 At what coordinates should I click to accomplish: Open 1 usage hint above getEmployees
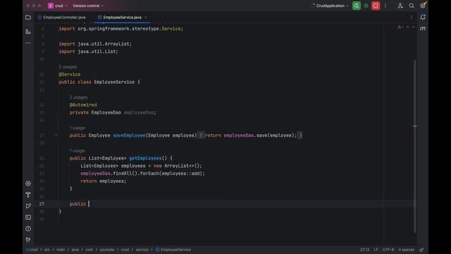coord(77,150)
